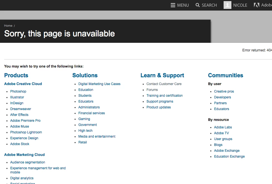Open the Partners link

[x=220, y=103]
